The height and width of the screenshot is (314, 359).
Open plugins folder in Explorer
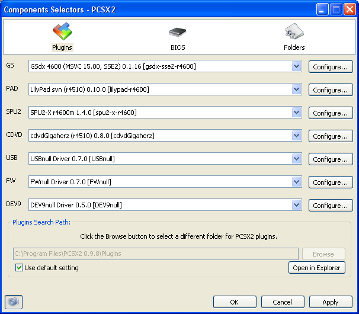click(x=317, y=268)
